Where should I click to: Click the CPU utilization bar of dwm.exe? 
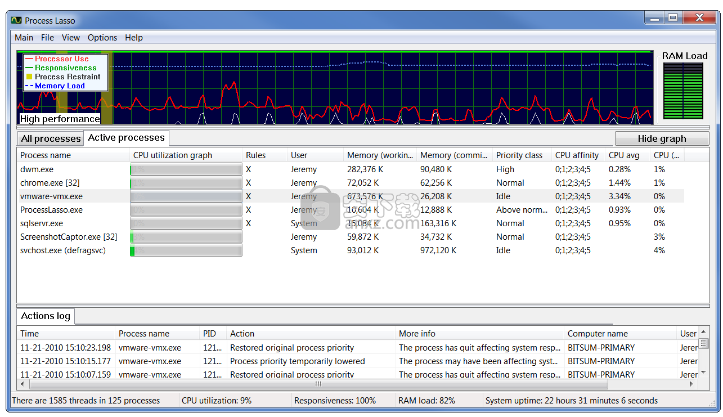(186, 169)
